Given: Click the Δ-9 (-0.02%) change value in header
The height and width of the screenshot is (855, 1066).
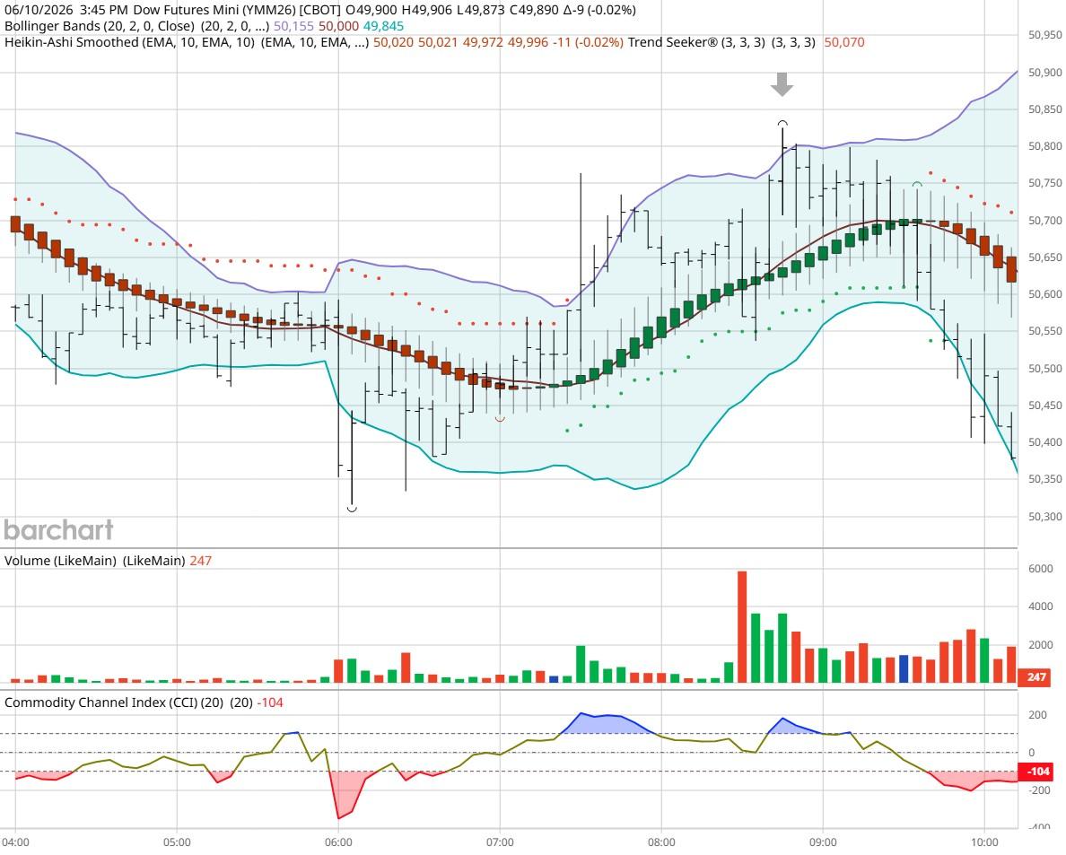Looking at the screenshot, I should [x=601, y=10].
